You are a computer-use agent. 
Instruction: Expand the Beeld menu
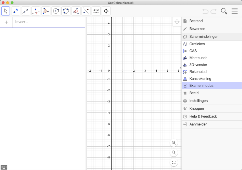(x=212, y=93)
